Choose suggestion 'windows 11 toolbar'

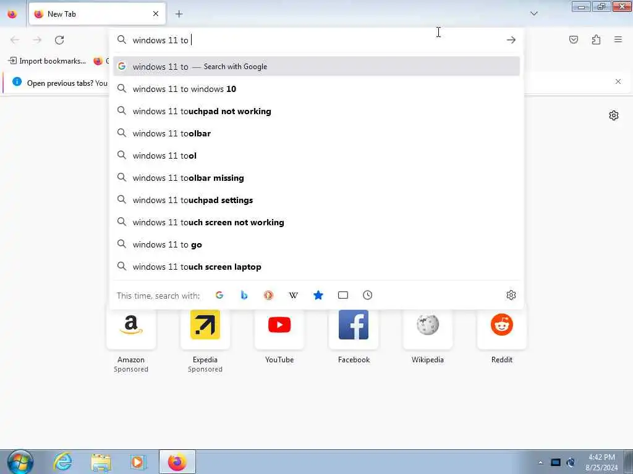click(x=316, y=133)
